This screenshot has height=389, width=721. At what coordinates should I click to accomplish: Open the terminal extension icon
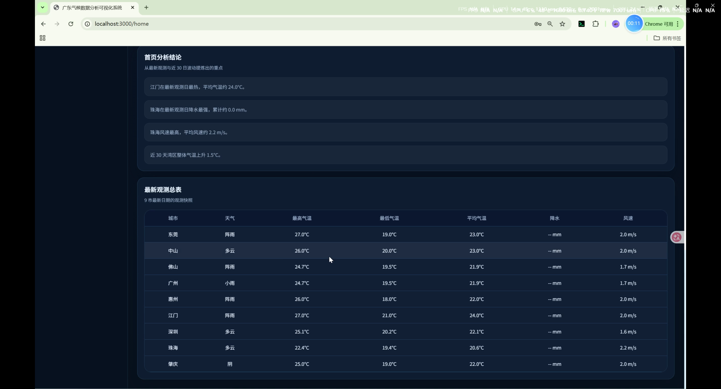pos(581,24)
